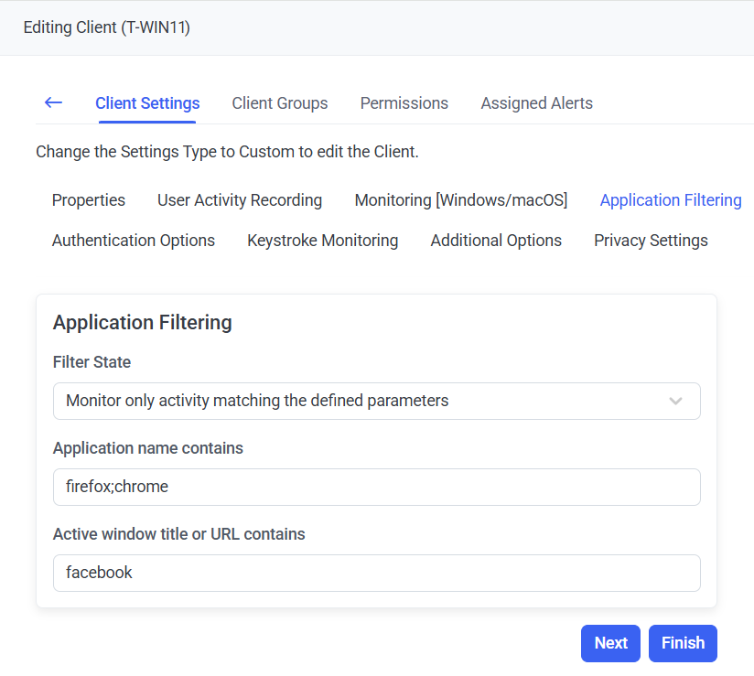
Task: Click the Filter State chevron arrow
Action: (676, 401)
